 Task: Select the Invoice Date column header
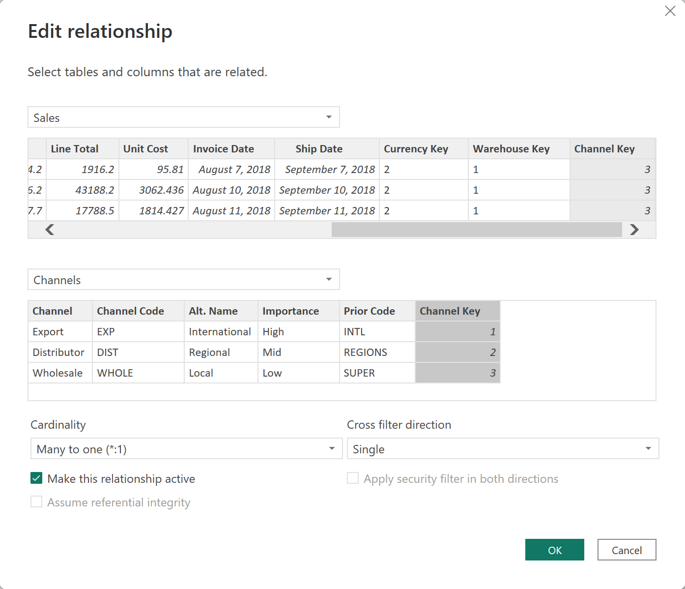pos(231,149)
